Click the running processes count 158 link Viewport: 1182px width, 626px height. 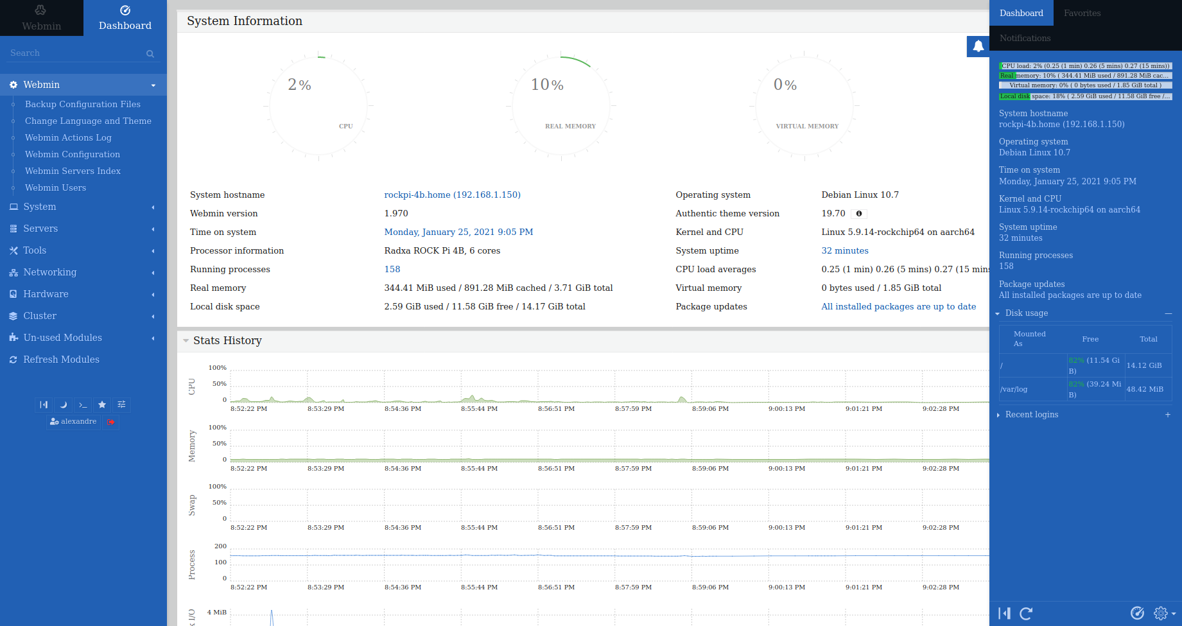392,270
